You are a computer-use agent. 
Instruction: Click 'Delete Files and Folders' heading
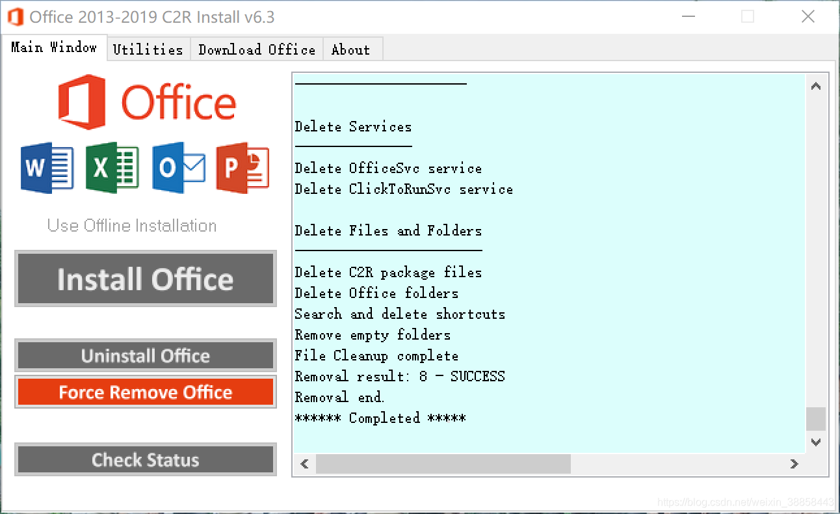(x=388, y=230)
